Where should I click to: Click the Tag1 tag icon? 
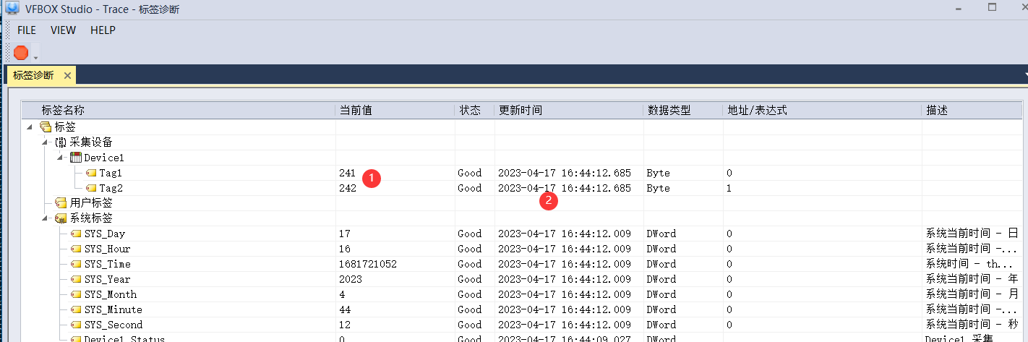coord(91,173)
